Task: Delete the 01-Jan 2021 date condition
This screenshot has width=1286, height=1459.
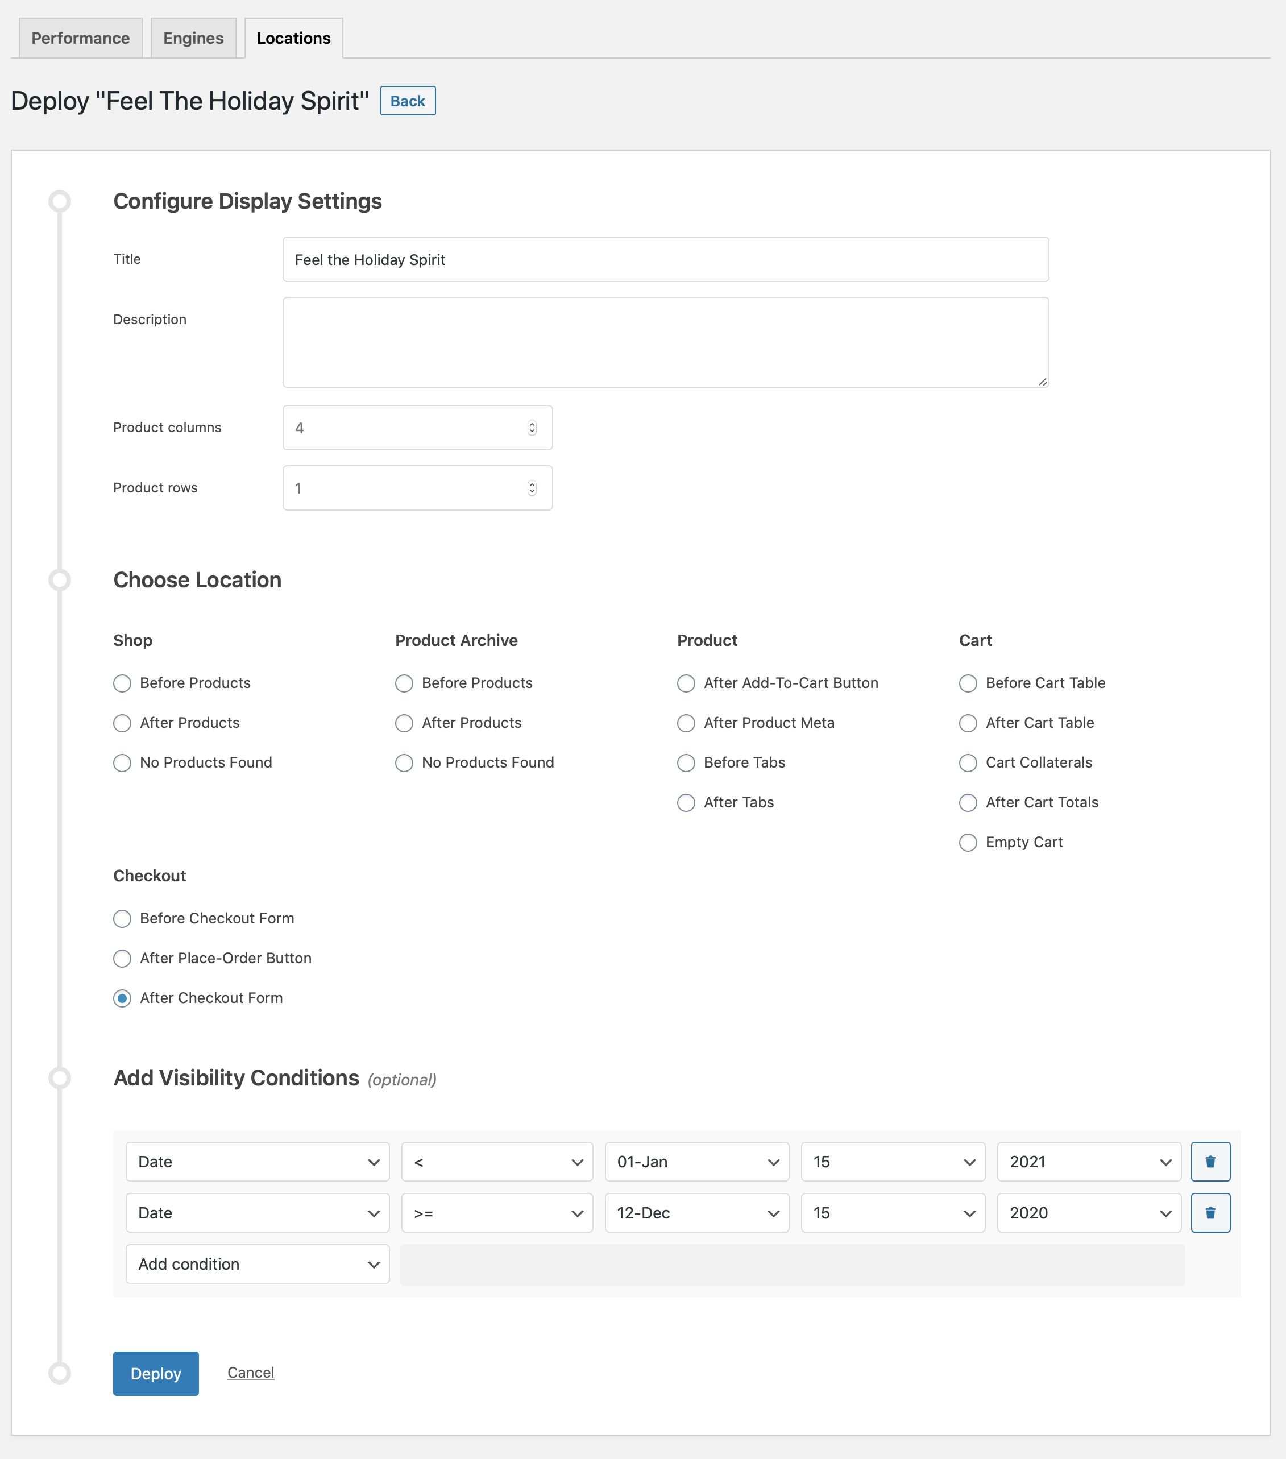Action: click(1210, 1162)
